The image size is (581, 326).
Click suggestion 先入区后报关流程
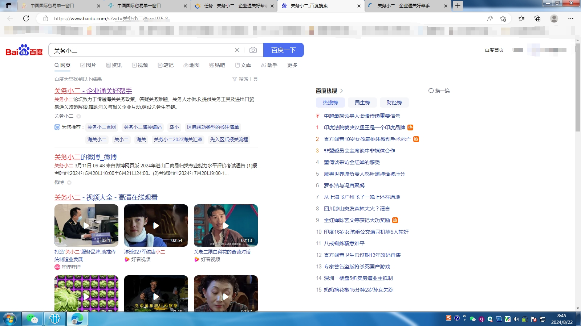tap(229, 139)
